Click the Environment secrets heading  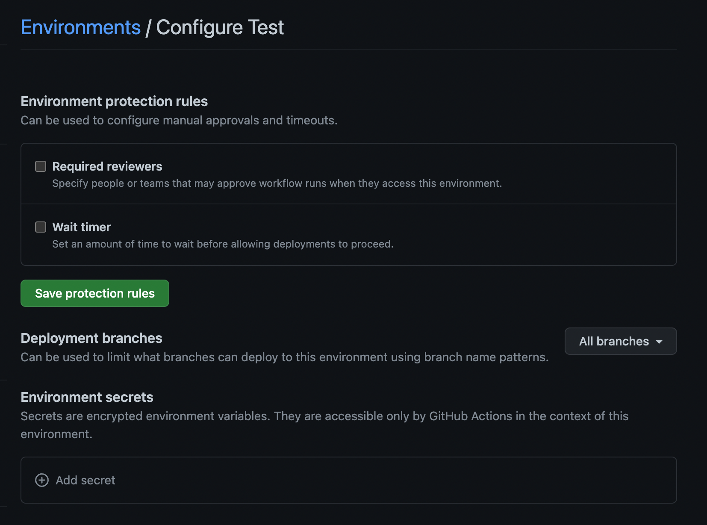coord(87,397)
